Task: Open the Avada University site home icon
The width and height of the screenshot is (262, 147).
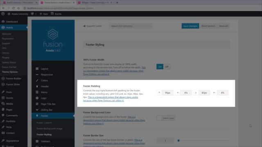Action: click(x=9, y=14)
